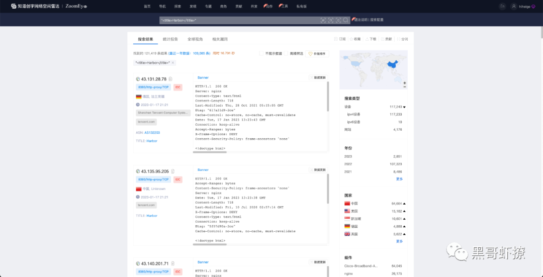This screenshot has width=543, height=277.
Task: Click vertical scrollbar of 43.135.95.205 banner
Action: coord(328,189)
